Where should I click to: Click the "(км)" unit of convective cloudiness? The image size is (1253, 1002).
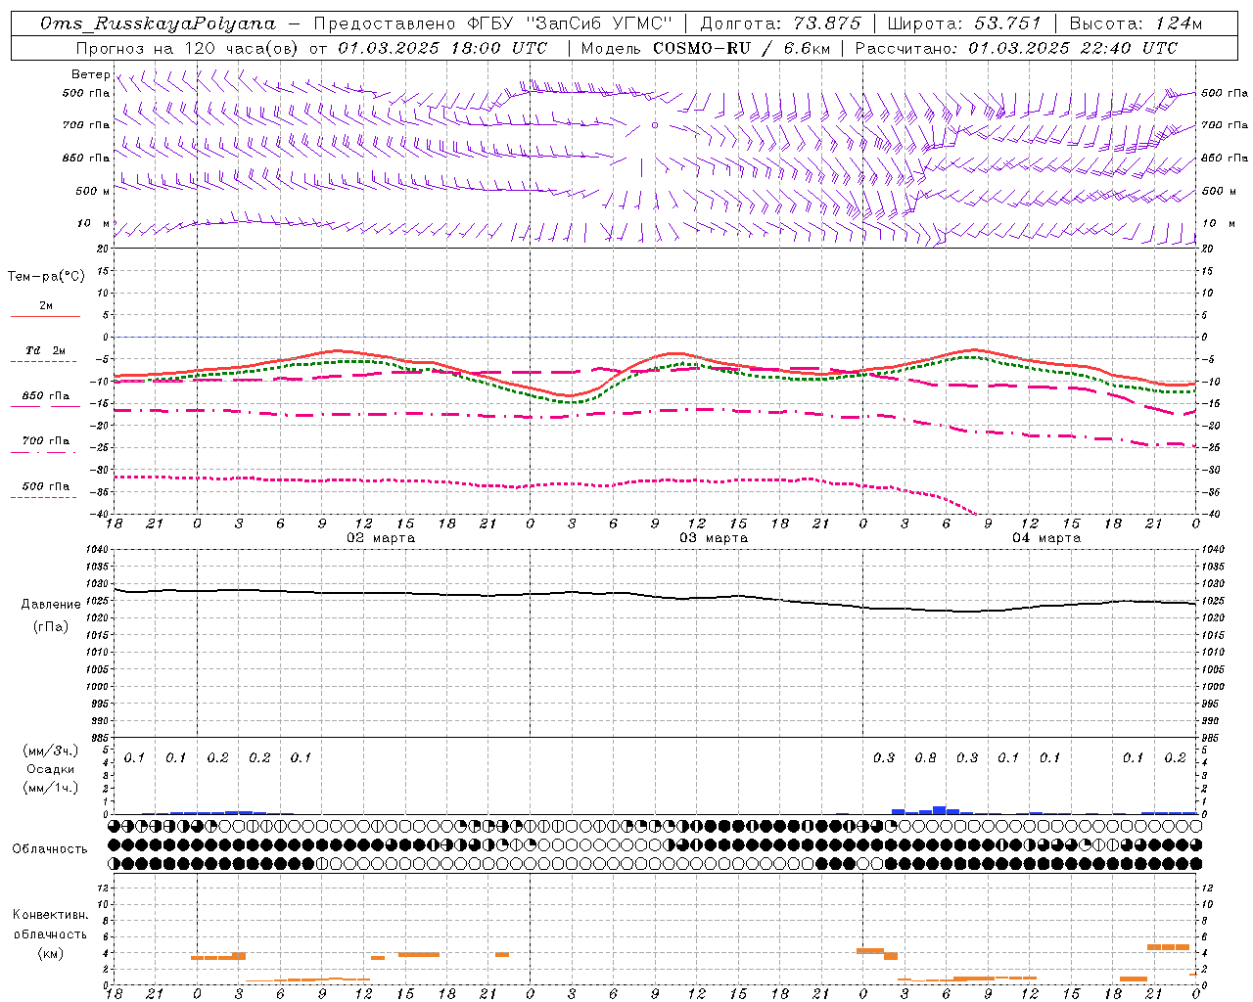50,953
